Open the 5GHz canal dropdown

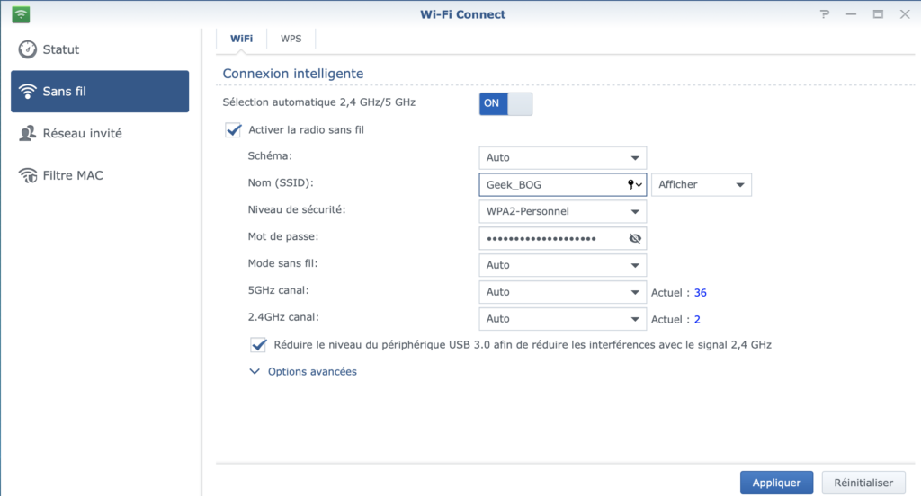(x=563, y=292)
